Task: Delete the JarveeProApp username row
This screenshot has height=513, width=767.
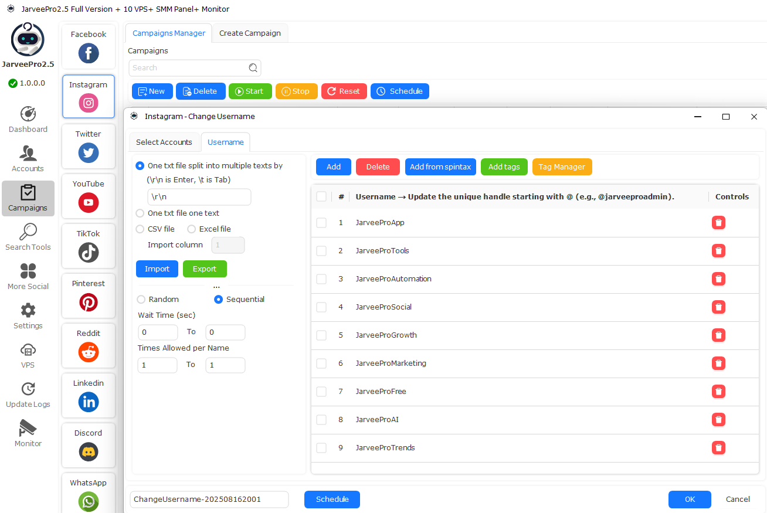Action: click(x=718, y=223)
